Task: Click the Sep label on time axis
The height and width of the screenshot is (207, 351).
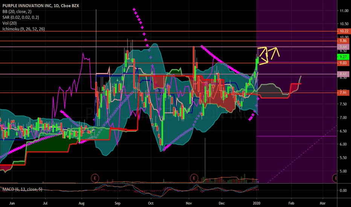Action: (x=118, y=203)
